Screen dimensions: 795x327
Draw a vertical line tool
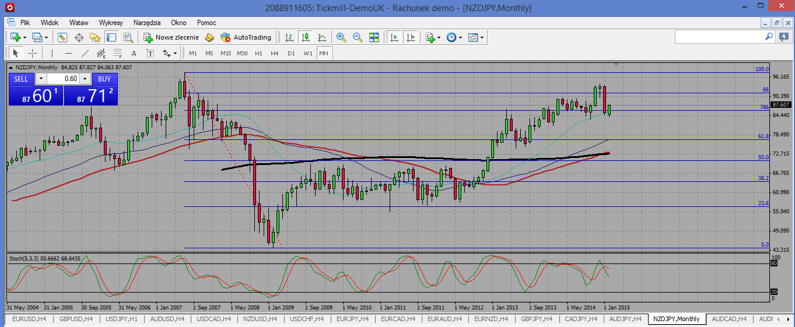pyautogui.click(x=52, y=53)
